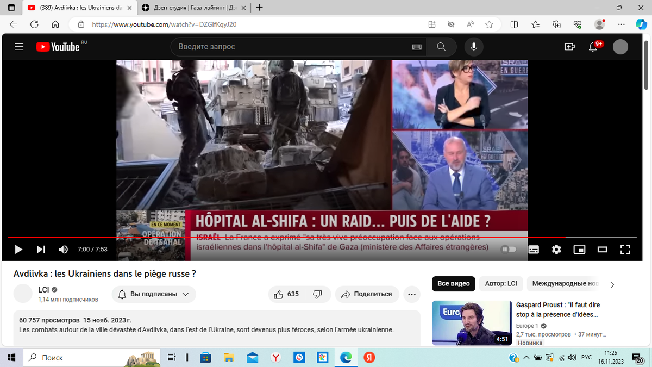This screenshot has width=652, height=367.
Task: Like the video with 635 likes
Action: coord(287,294)
